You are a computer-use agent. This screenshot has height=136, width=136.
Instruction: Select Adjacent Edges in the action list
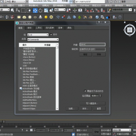[29, 109]
